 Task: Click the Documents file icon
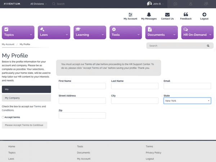coord(150,29)
